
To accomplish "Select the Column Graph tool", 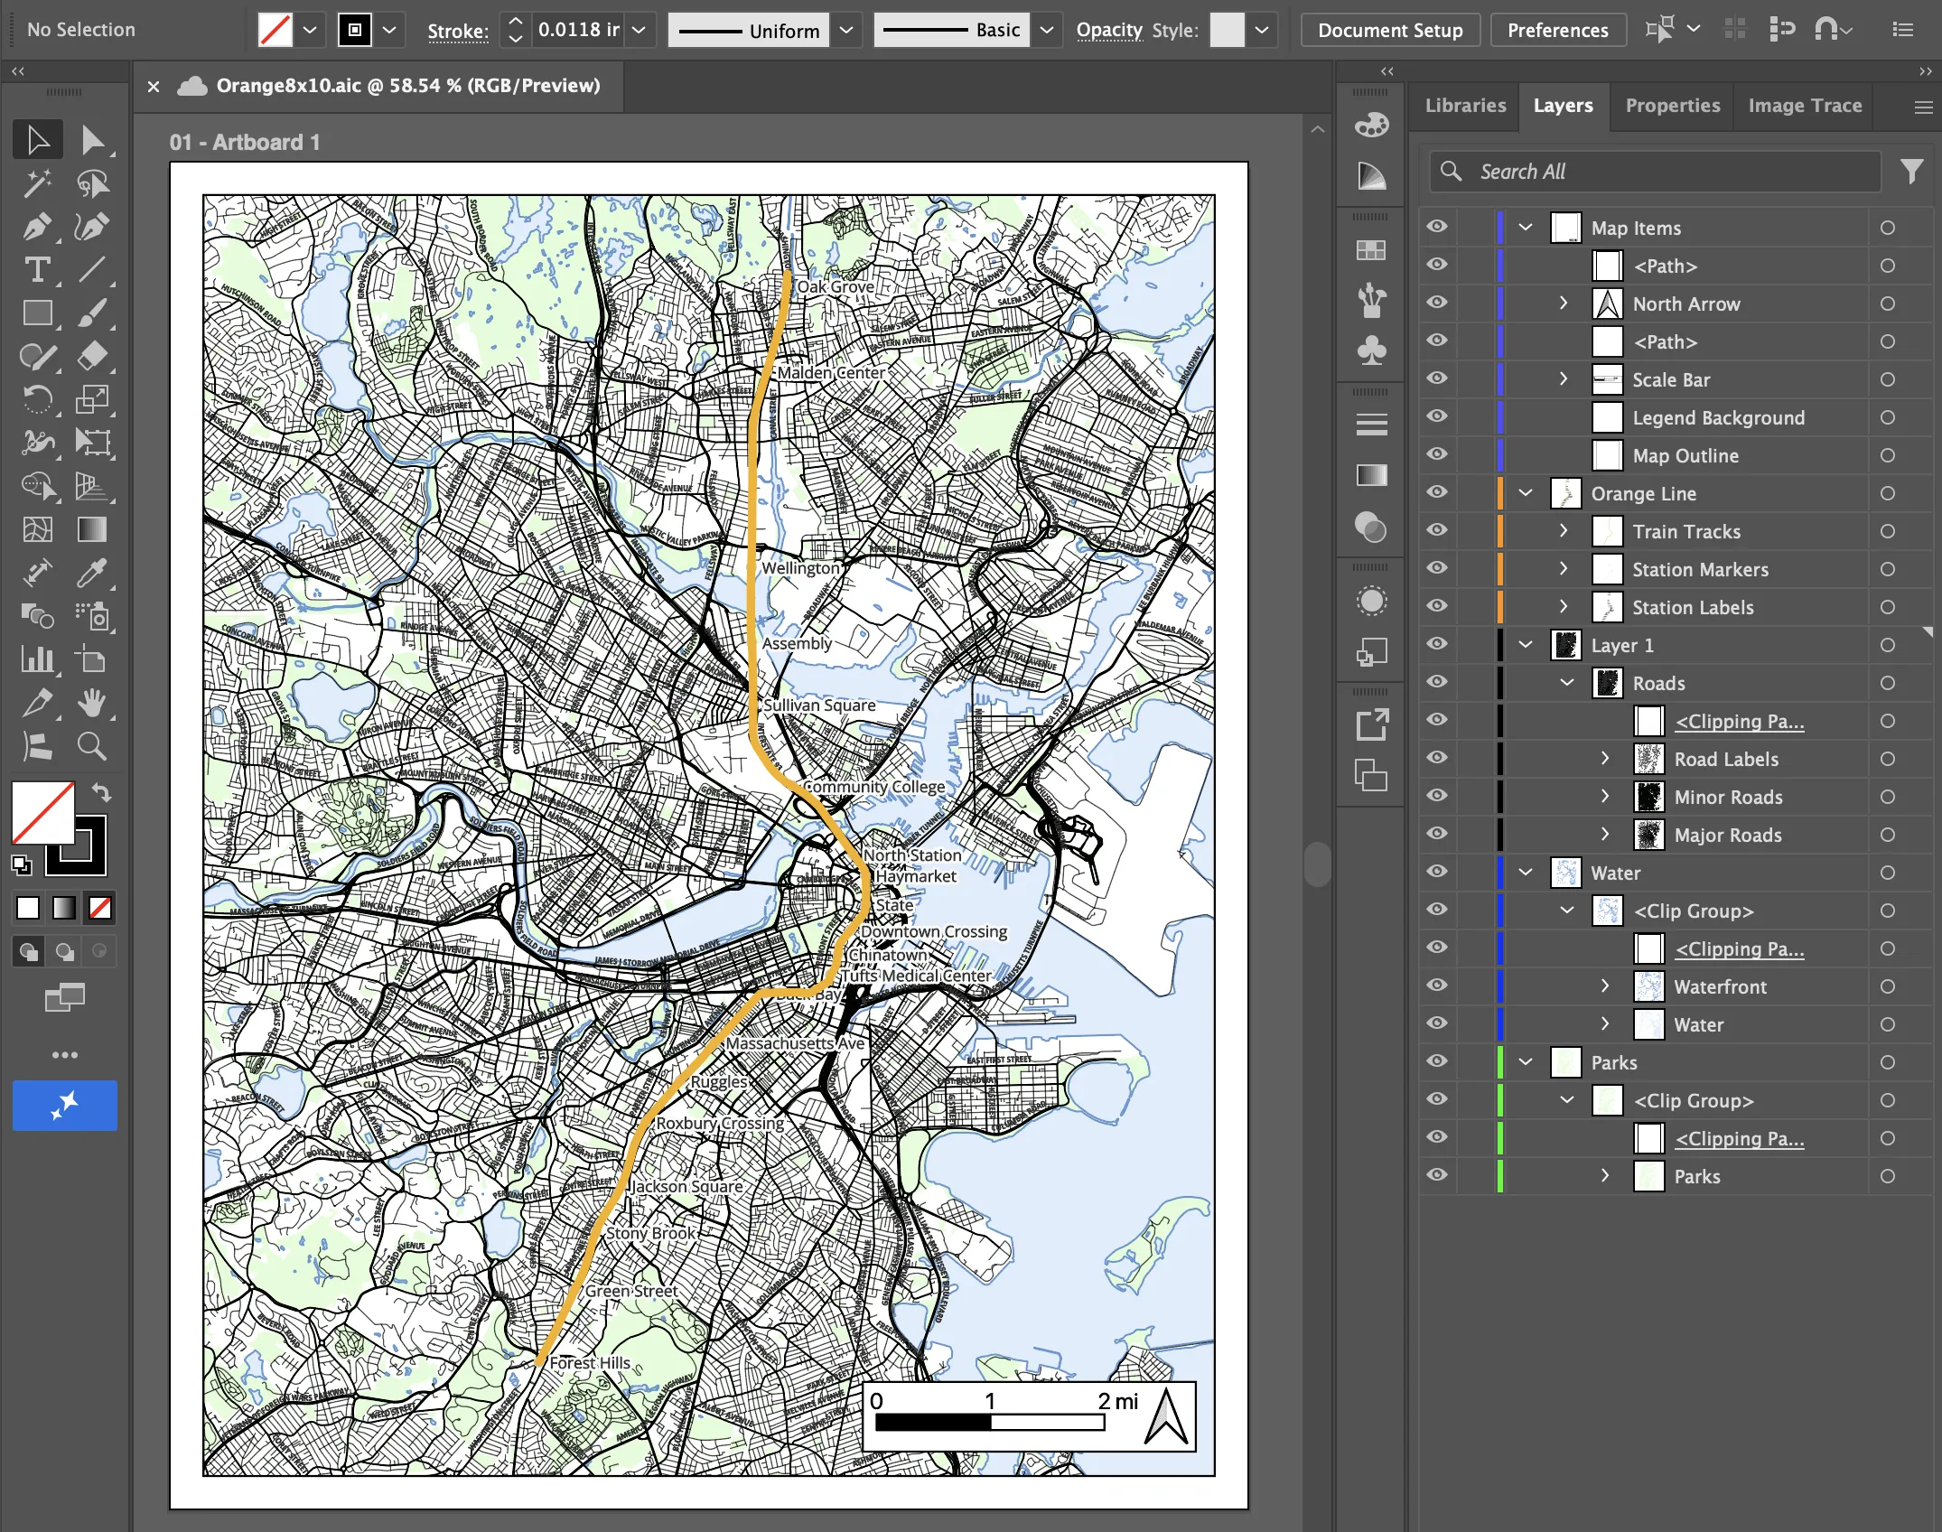I will [37, 659].
